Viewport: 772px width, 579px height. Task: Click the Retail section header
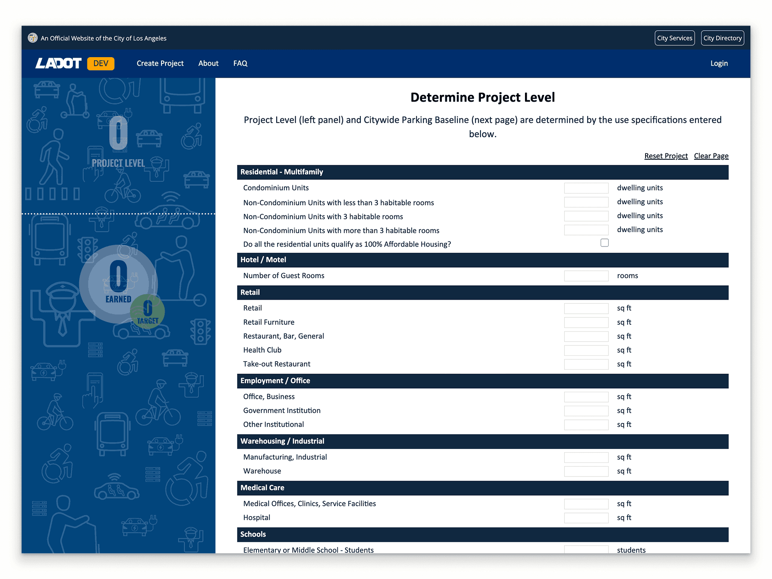(x=483, y=292)
